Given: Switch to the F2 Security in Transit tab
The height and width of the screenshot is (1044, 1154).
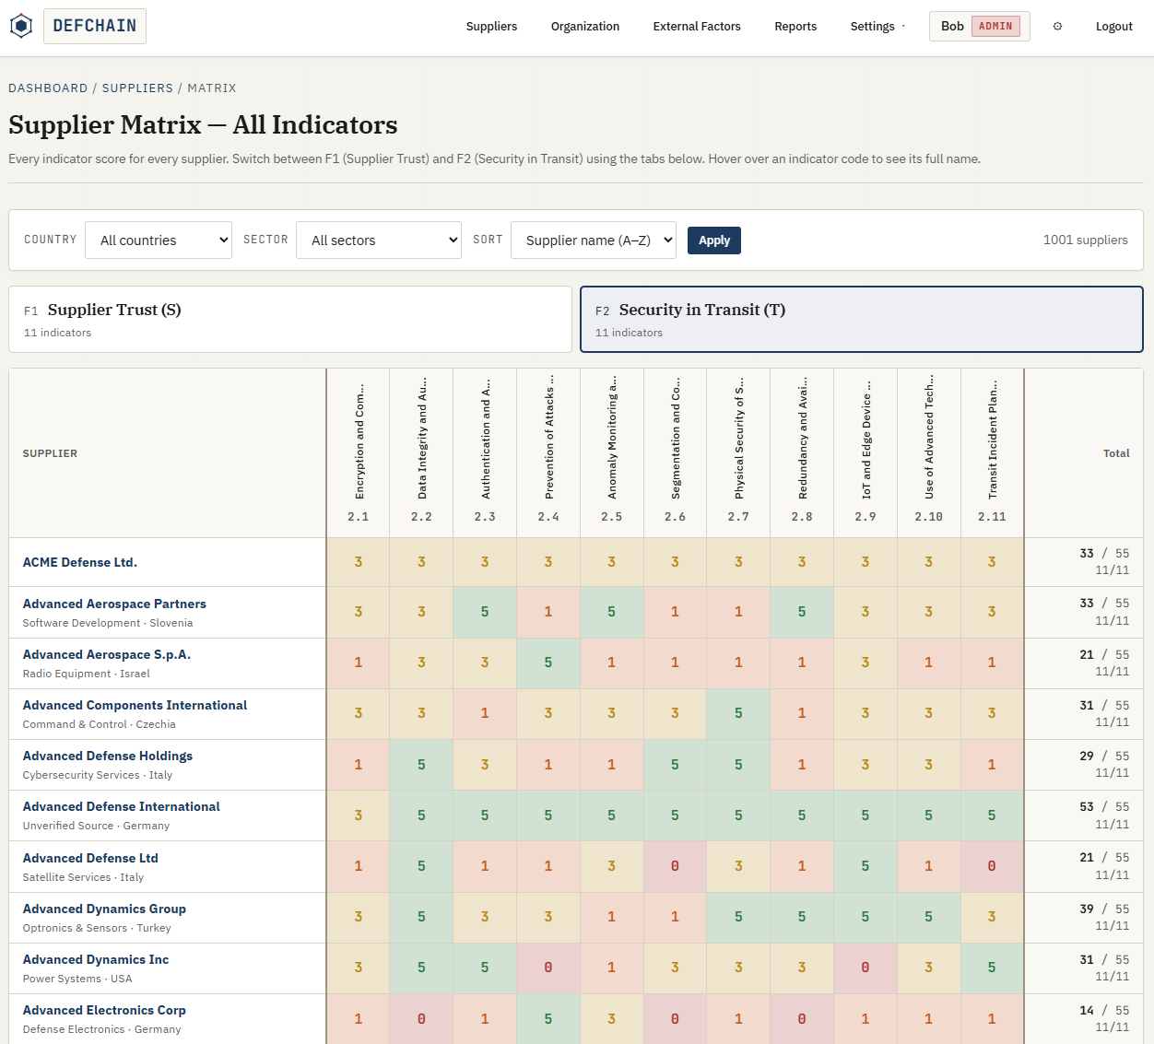Looking at the screenshot, I should click(x=862, y=319).
